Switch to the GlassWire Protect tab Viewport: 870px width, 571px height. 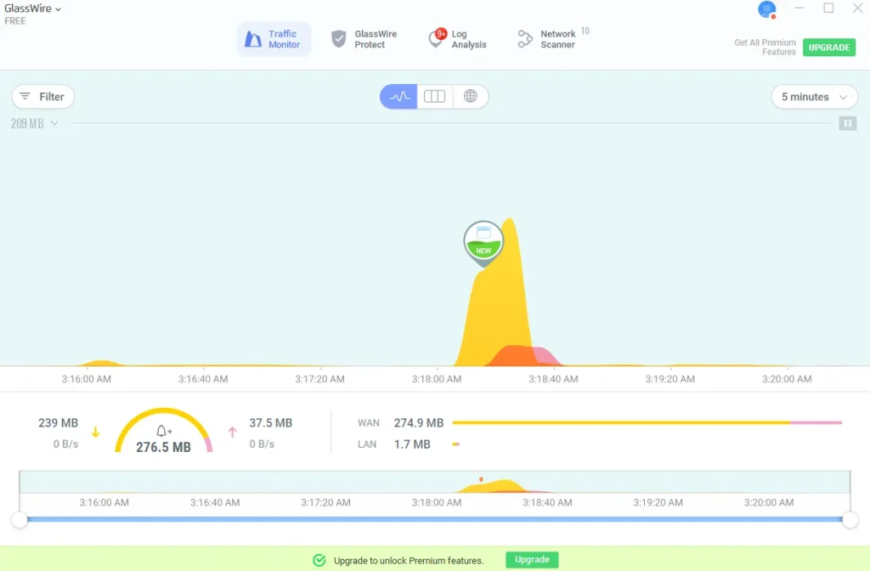[x=364, y=39]
